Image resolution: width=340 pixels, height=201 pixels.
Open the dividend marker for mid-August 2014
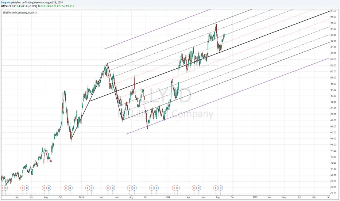click(x=220, y=188)
